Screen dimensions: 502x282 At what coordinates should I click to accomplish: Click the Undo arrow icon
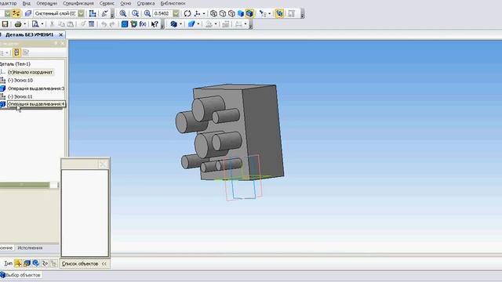pos(104,24)
